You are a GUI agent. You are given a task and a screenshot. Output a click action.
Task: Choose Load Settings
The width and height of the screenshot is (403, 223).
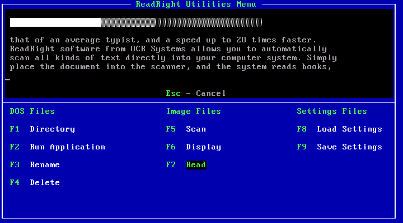coord(349,129)
